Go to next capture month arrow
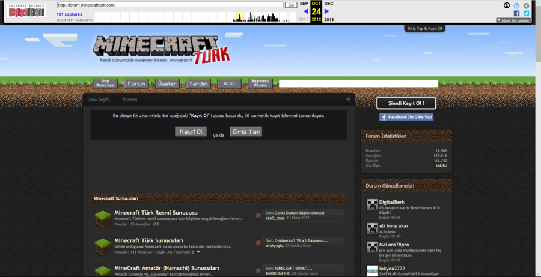Image resolution: width=541 pixels, height=277 pixels. click(327, 11)
